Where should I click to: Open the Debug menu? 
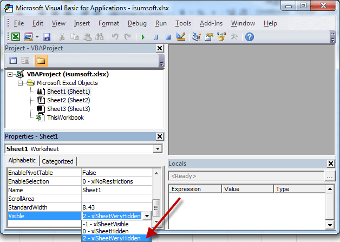coord(137,23)
